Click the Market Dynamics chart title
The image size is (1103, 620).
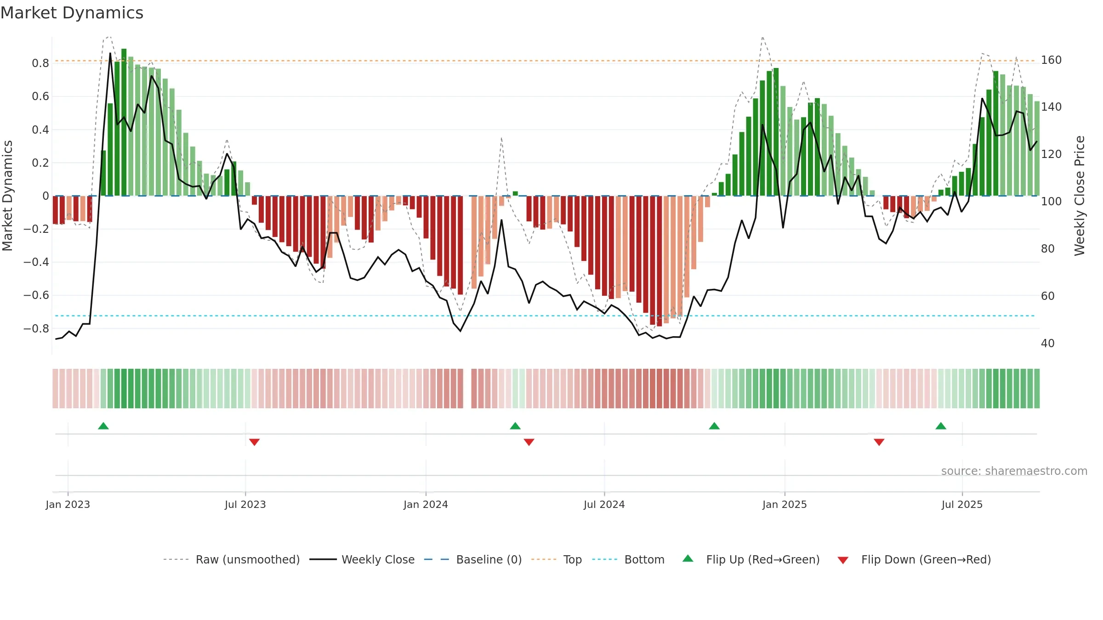point(72,13)
